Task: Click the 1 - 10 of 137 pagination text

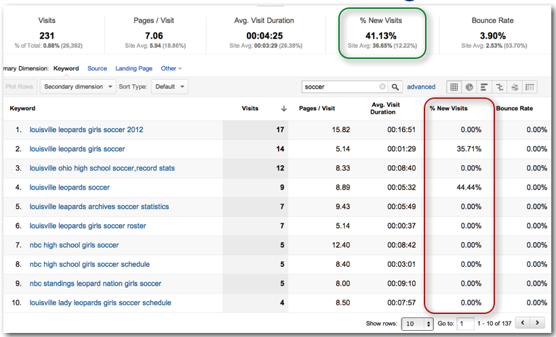Action: (494, 323)
